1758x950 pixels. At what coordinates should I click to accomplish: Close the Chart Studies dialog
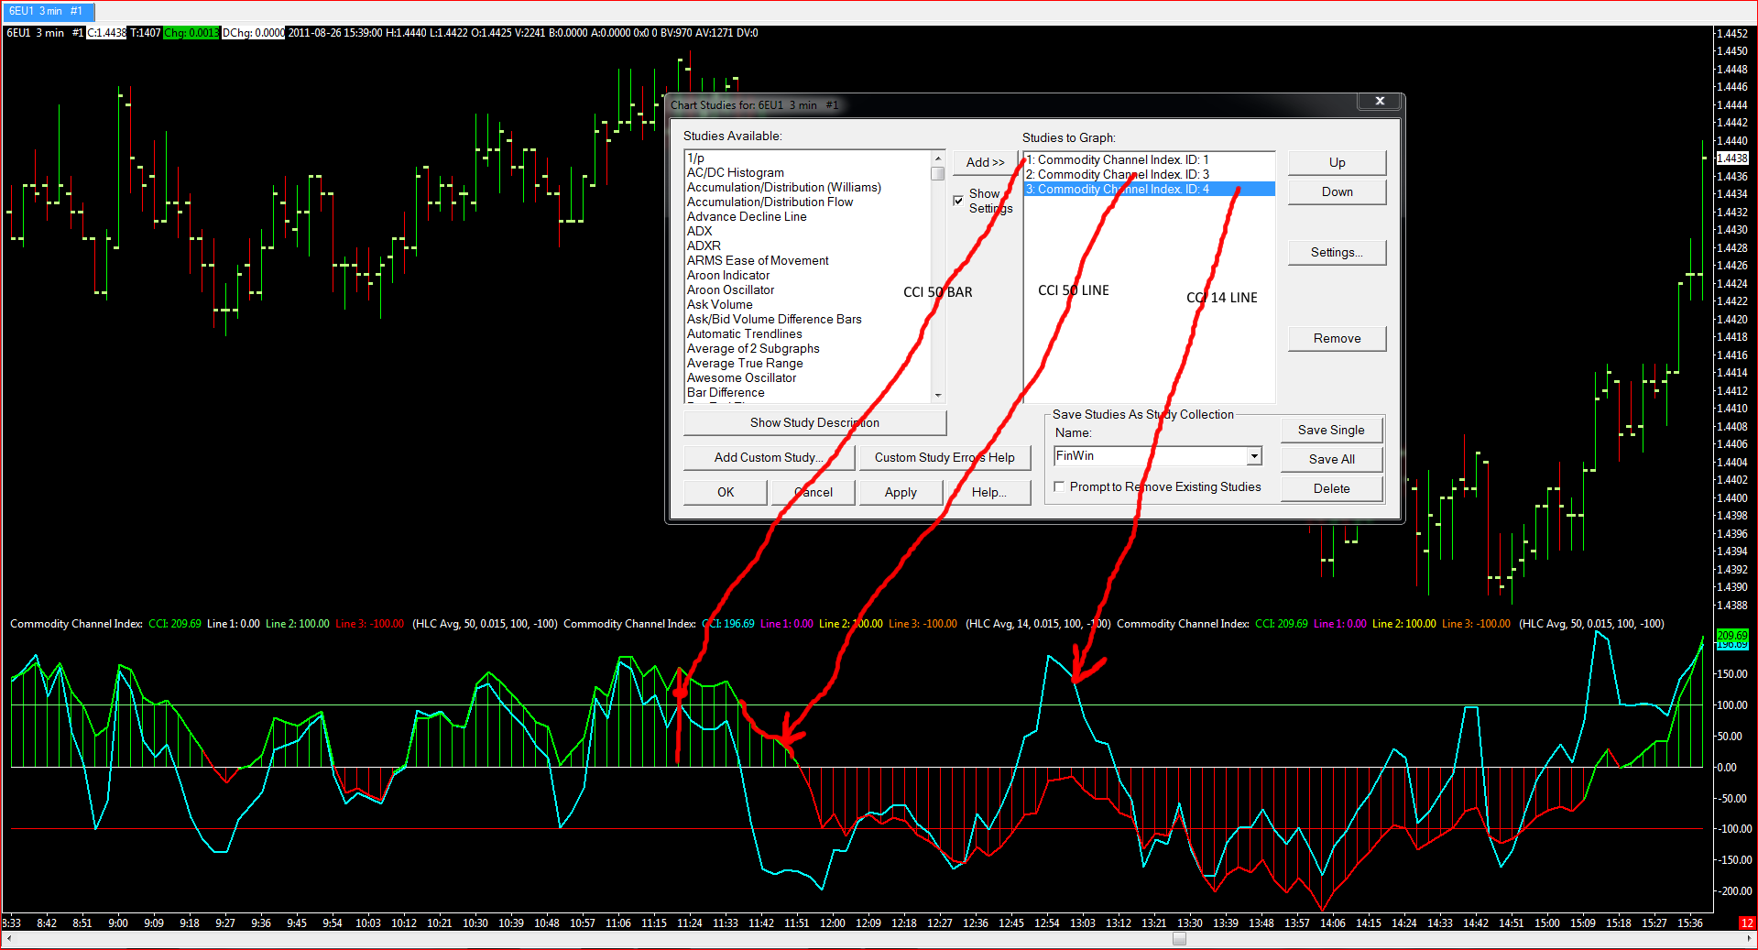coord(1380,101)
